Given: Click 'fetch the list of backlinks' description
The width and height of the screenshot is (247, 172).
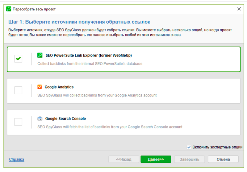Looking at the screenshot, I should (110, 127).
